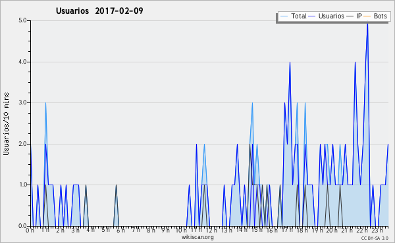Click the chart title Usuarios 2017-02-09

pos(99,11)
